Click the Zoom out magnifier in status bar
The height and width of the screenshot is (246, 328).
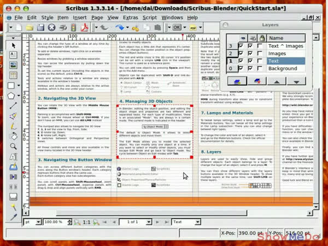[x=77, y=222]
